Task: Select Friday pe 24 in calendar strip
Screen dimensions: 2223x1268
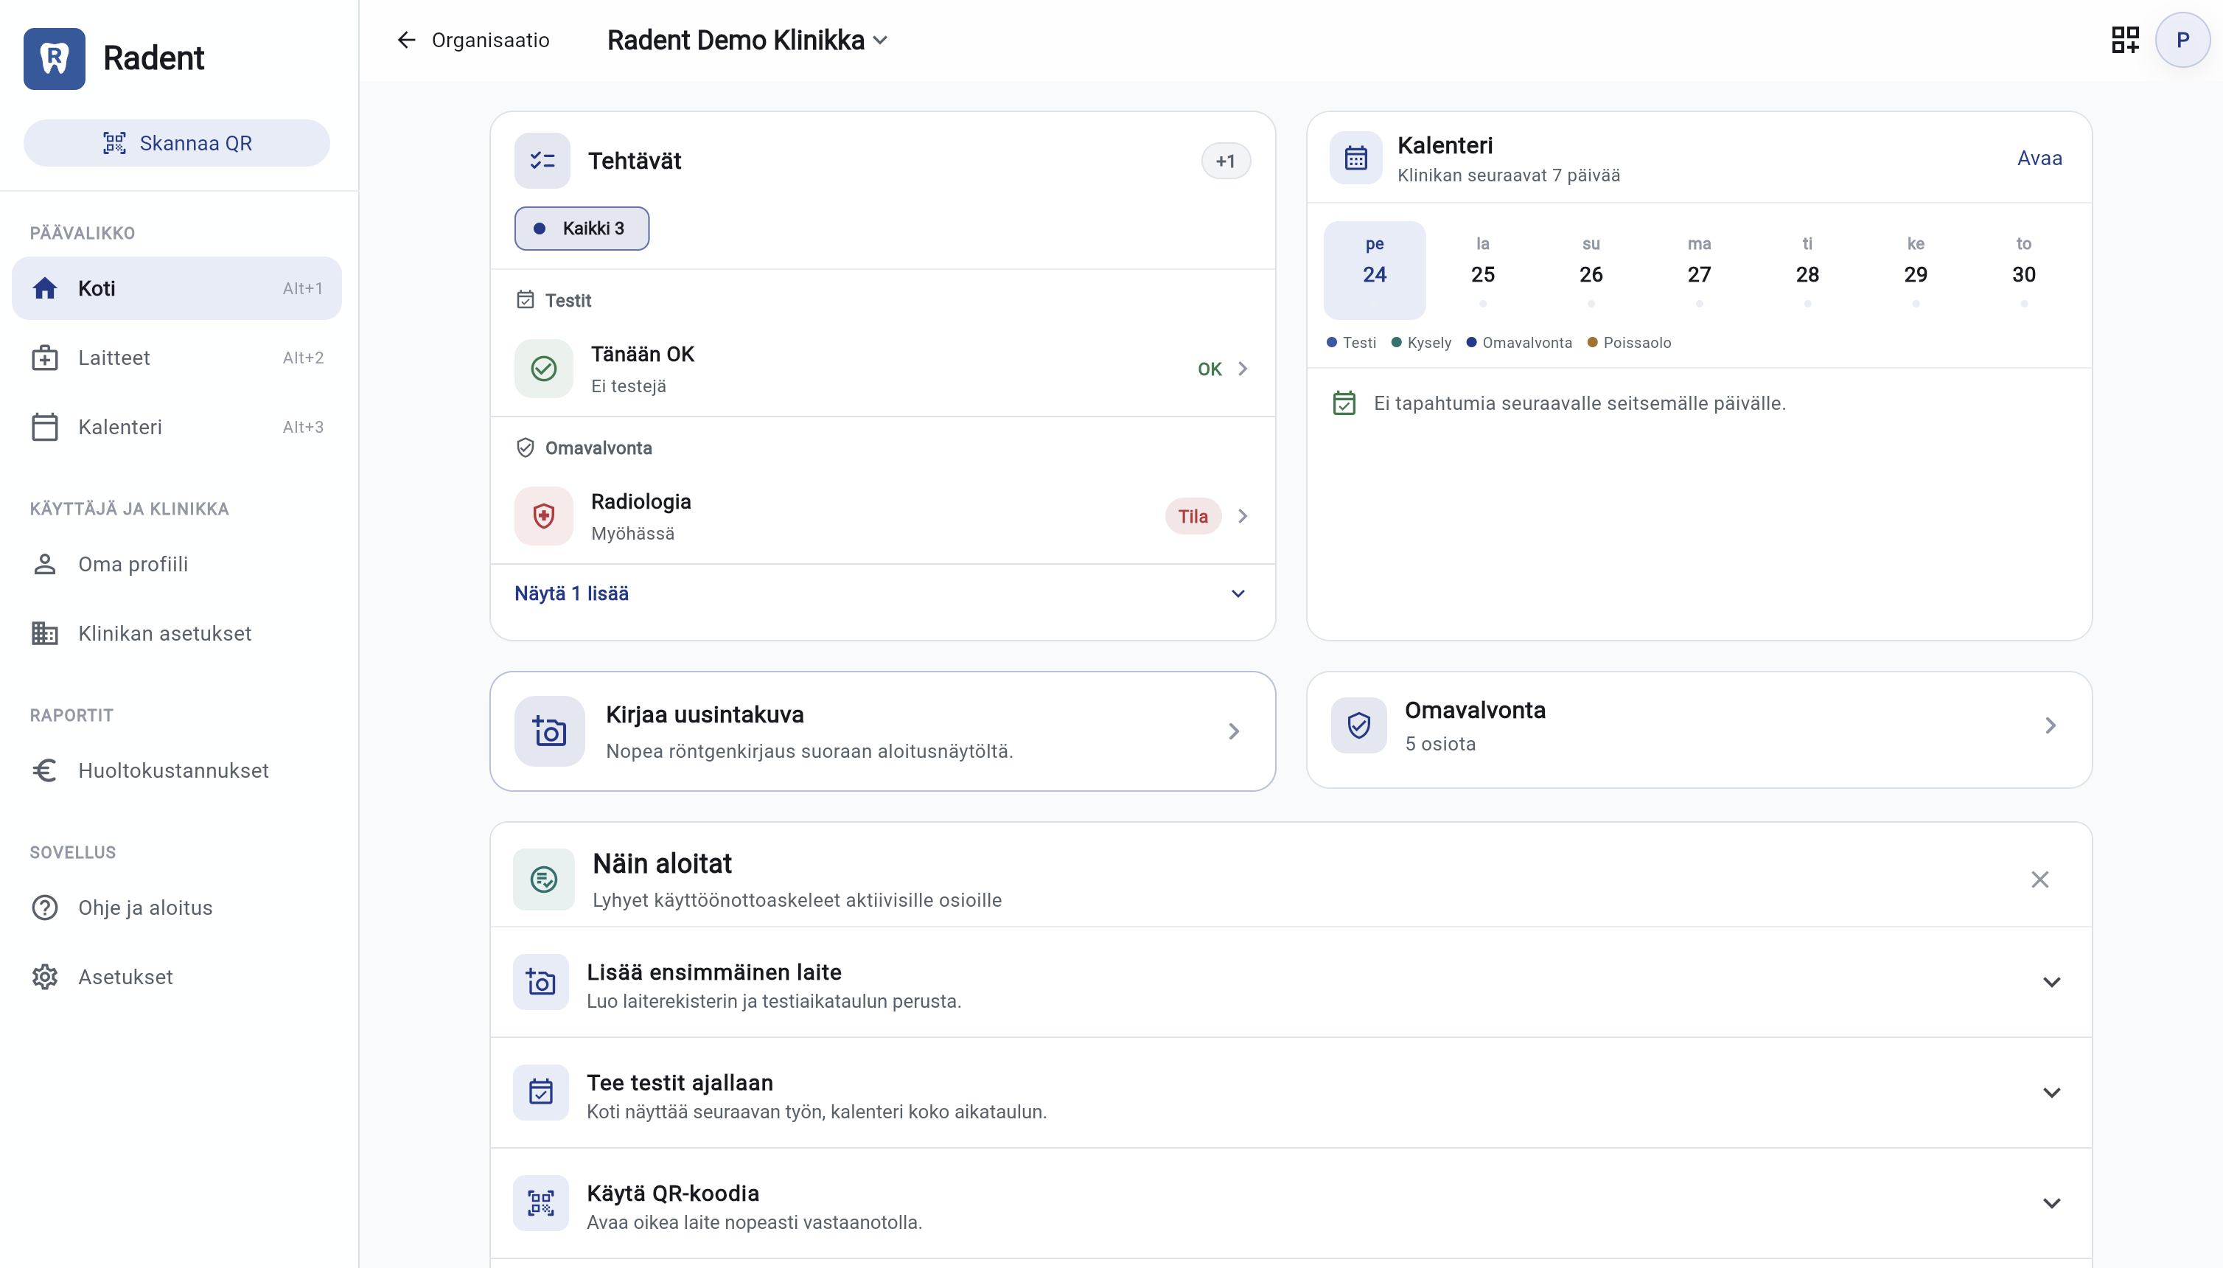Action: [x=1374, y=270]
